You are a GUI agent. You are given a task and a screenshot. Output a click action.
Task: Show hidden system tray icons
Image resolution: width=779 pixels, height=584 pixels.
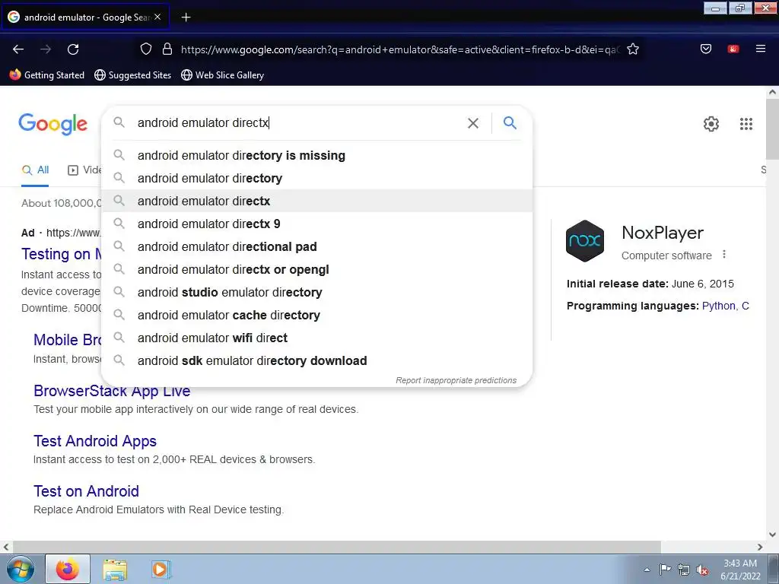pyautogui.click(x=647, y=570)
